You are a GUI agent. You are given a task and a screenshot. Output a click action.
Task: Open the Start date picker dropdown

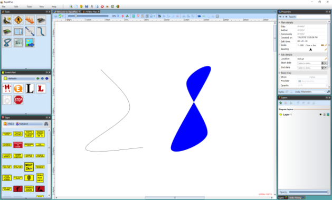tap(326, 63)
